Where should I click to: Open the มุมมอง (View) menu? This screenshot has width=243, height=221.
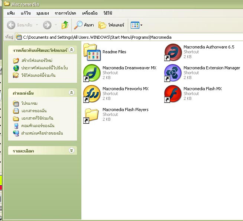[43, 13]
